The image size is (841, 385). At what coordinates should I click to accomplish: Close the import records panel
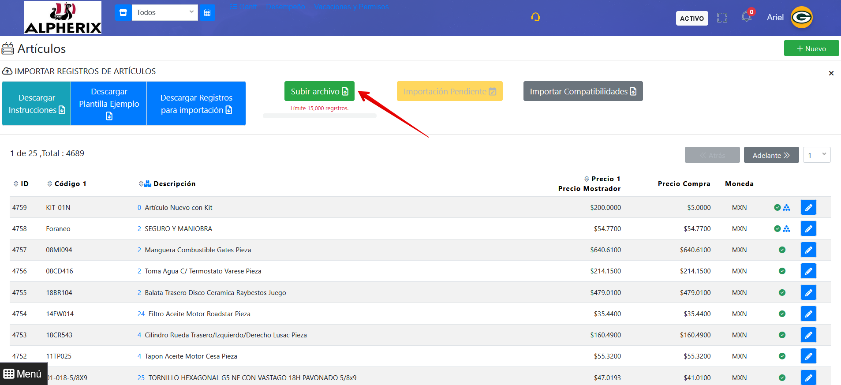click(x=831, y=73)
